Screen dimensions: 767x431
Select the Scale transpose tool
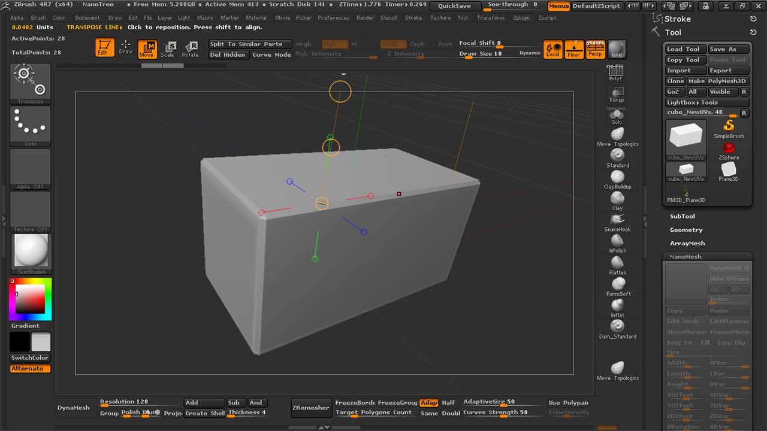(x=168, y=49)
